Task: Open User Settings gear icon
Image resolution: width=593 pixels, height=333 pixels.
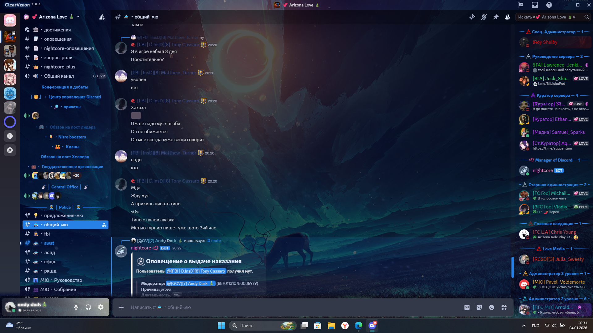Action: point(101,307)
